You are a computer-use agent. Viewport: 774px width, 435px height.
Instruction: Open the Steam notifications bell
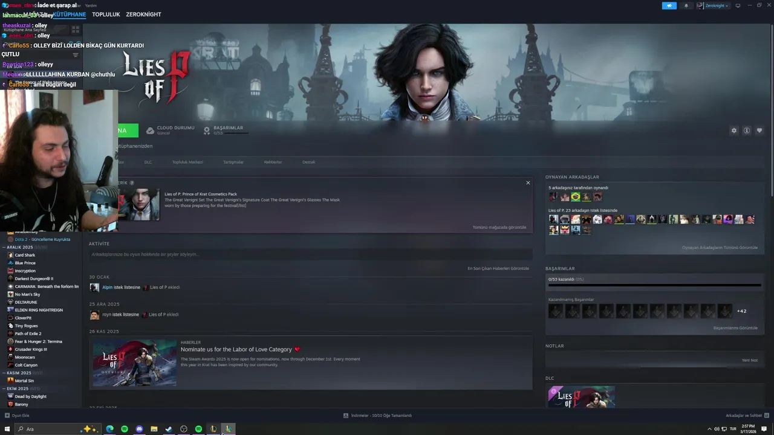tap(686, 5)
